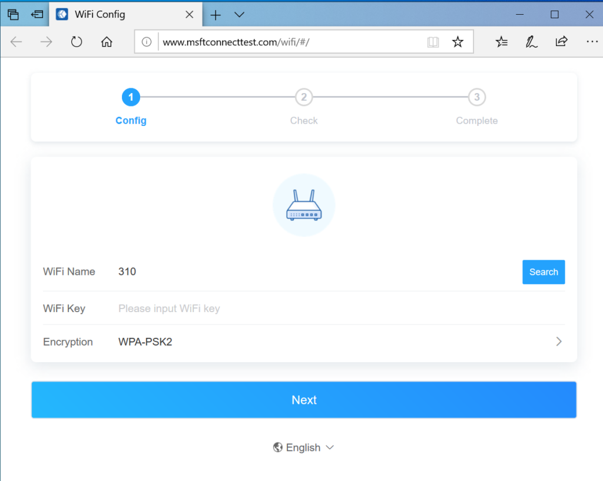Open the English language dropdown
The width and height of the screenshot is (603, 481).
(304, 447)
